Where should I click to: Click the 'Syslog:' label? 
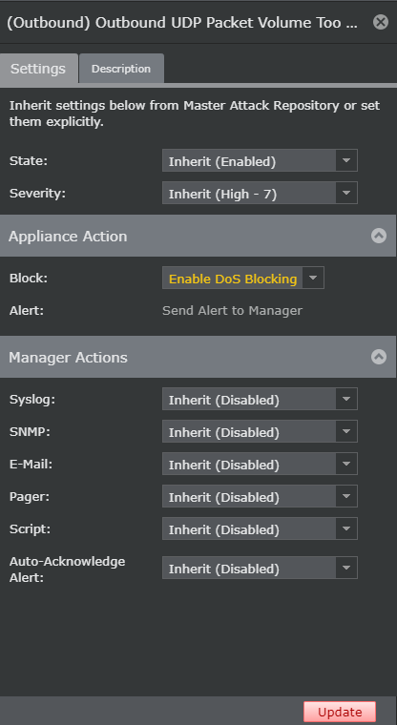point(32,400)
